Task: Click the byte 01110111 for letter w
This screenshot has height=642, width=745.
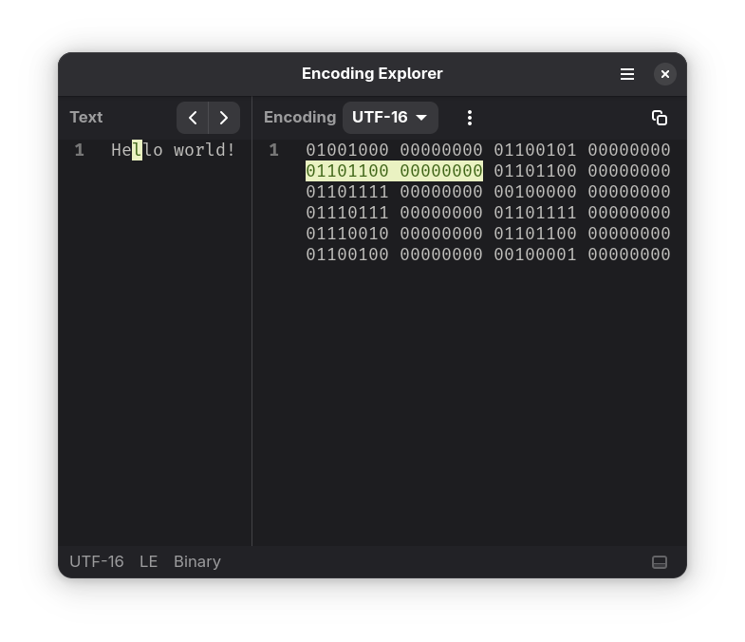Action: pos(347,213)
